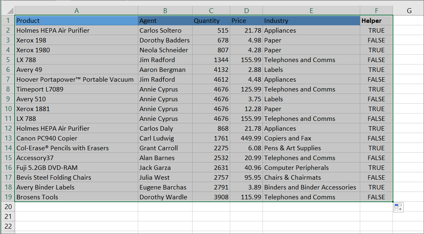Viewport: 424px width, 234px height.
Task: Select the Timeport L7089 cell
Action: 76,89
